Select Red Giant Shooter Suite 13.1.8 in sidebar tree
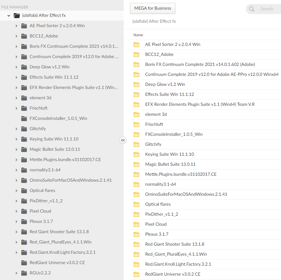The width and height of the screenshot is (281, 280). tap(59, 232)
